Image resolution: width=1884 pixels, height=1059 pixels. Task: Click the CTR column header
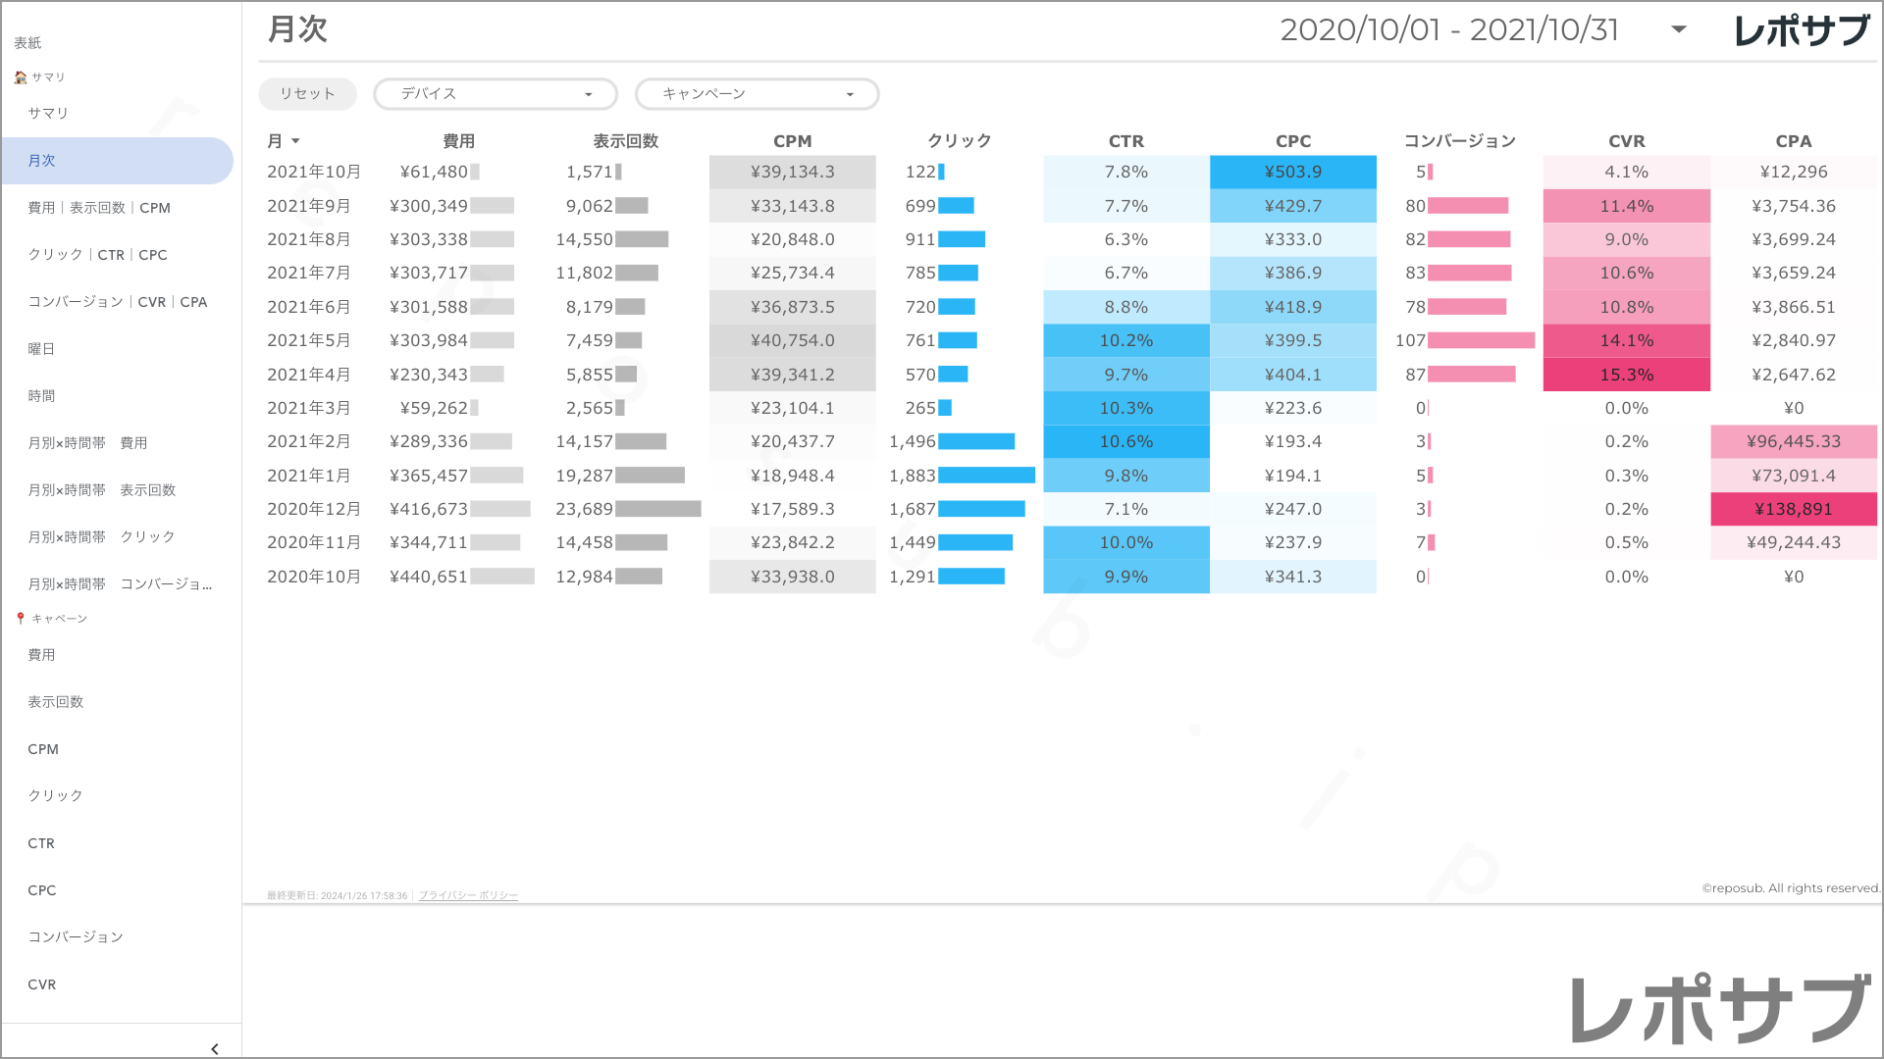pos(1125,141)
